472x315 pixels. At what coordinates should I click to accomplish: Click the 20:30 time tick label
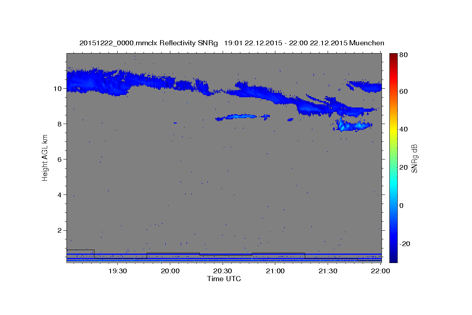point(223,271)
